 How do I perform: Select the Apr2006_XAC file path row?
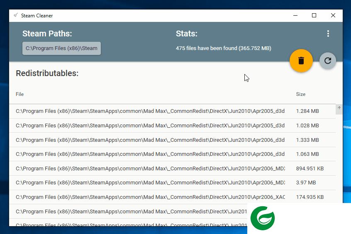tap(172, 197)
